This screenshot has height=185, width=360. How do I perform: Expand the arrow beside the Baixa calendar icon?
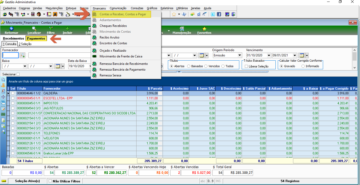(63, 66)
